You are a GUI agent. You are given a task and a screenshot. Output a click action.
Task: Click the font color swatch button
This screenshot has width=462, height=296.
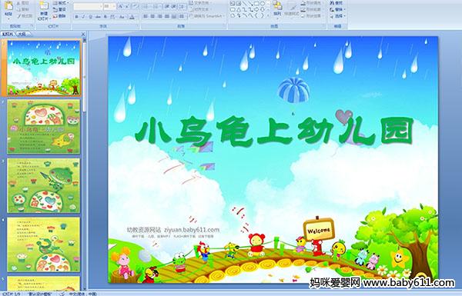click(x=132, y=17)
